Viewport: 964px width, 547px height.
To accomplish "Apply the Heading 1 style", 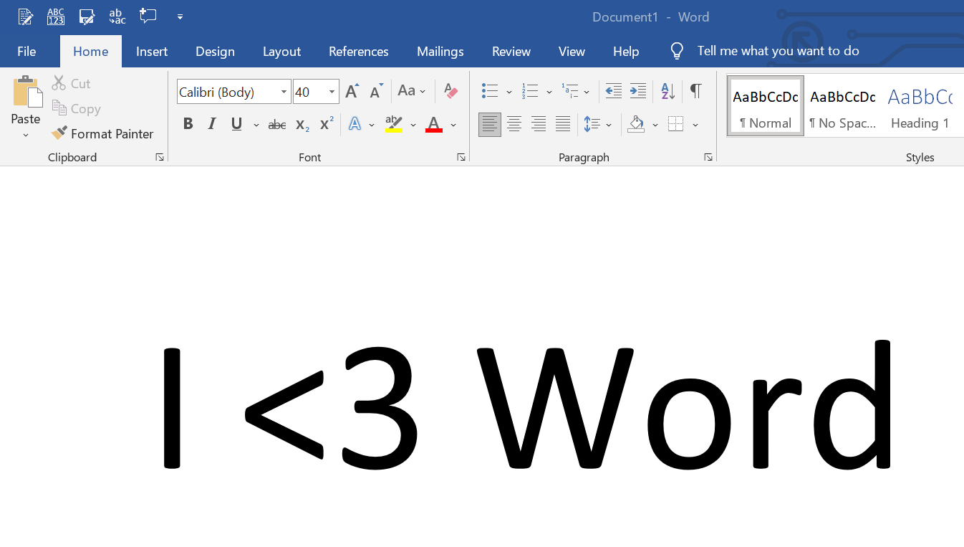I will [x=921, y=106].
